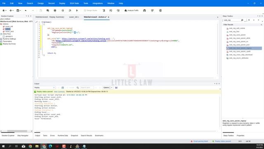
Task: Click the Steps Toolbox search magnifier icon
Action: [x=242, y=20]
